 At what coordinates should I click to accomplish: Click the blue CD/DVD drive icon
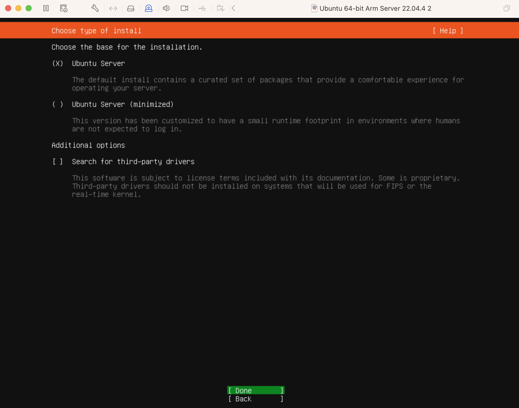coord(149,8)
